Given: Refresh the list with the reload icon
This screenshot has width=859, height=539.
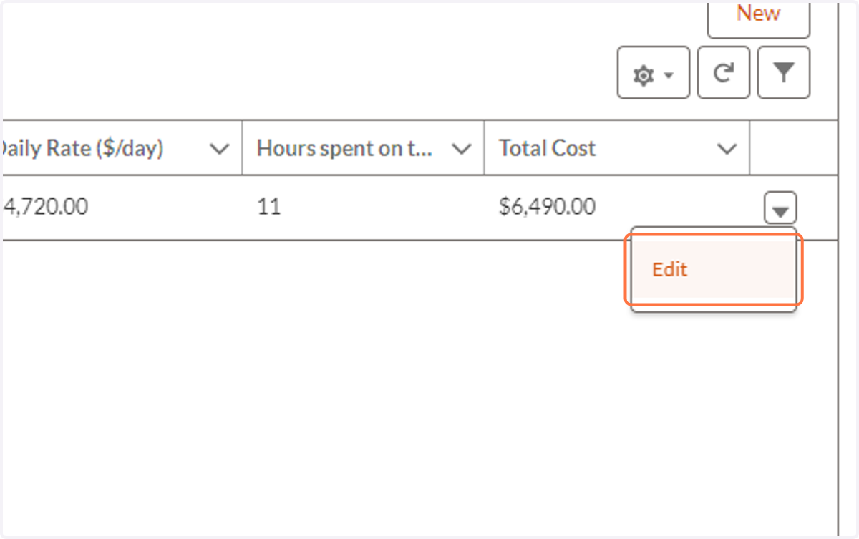Looking at the screenshot, I should [x=724, y=73].
